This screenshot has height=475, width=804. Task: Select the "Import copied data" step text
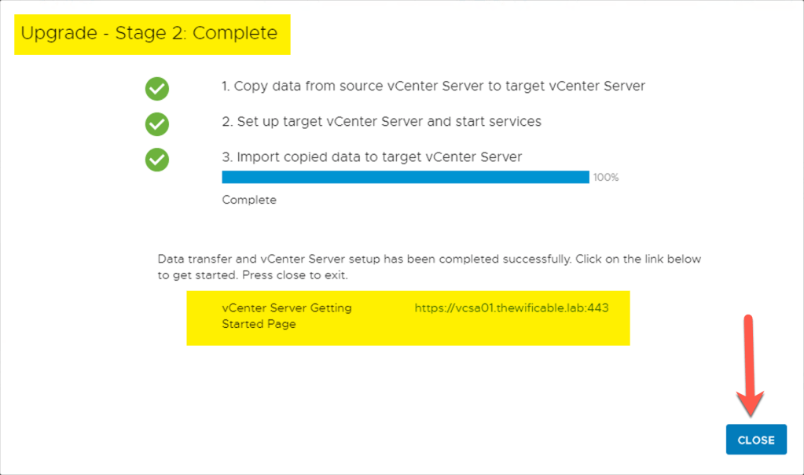(x=372, y=157)
